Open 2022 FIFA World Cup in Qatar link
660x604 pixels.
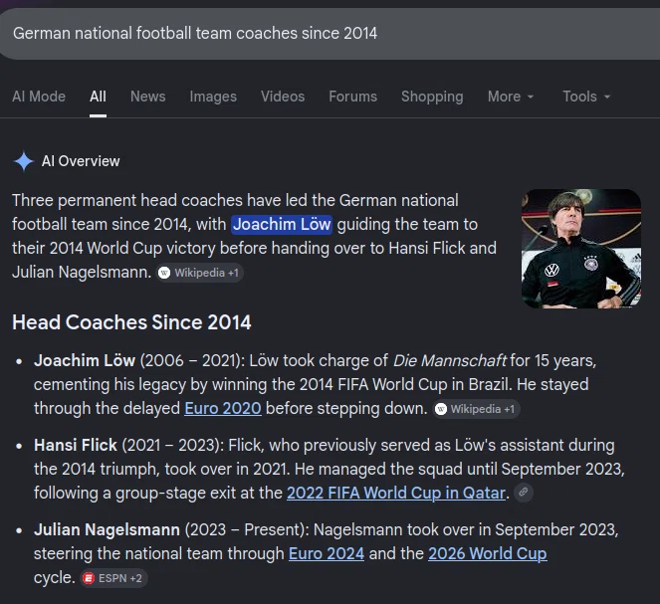pyautogui.click(x=396, y=493)
